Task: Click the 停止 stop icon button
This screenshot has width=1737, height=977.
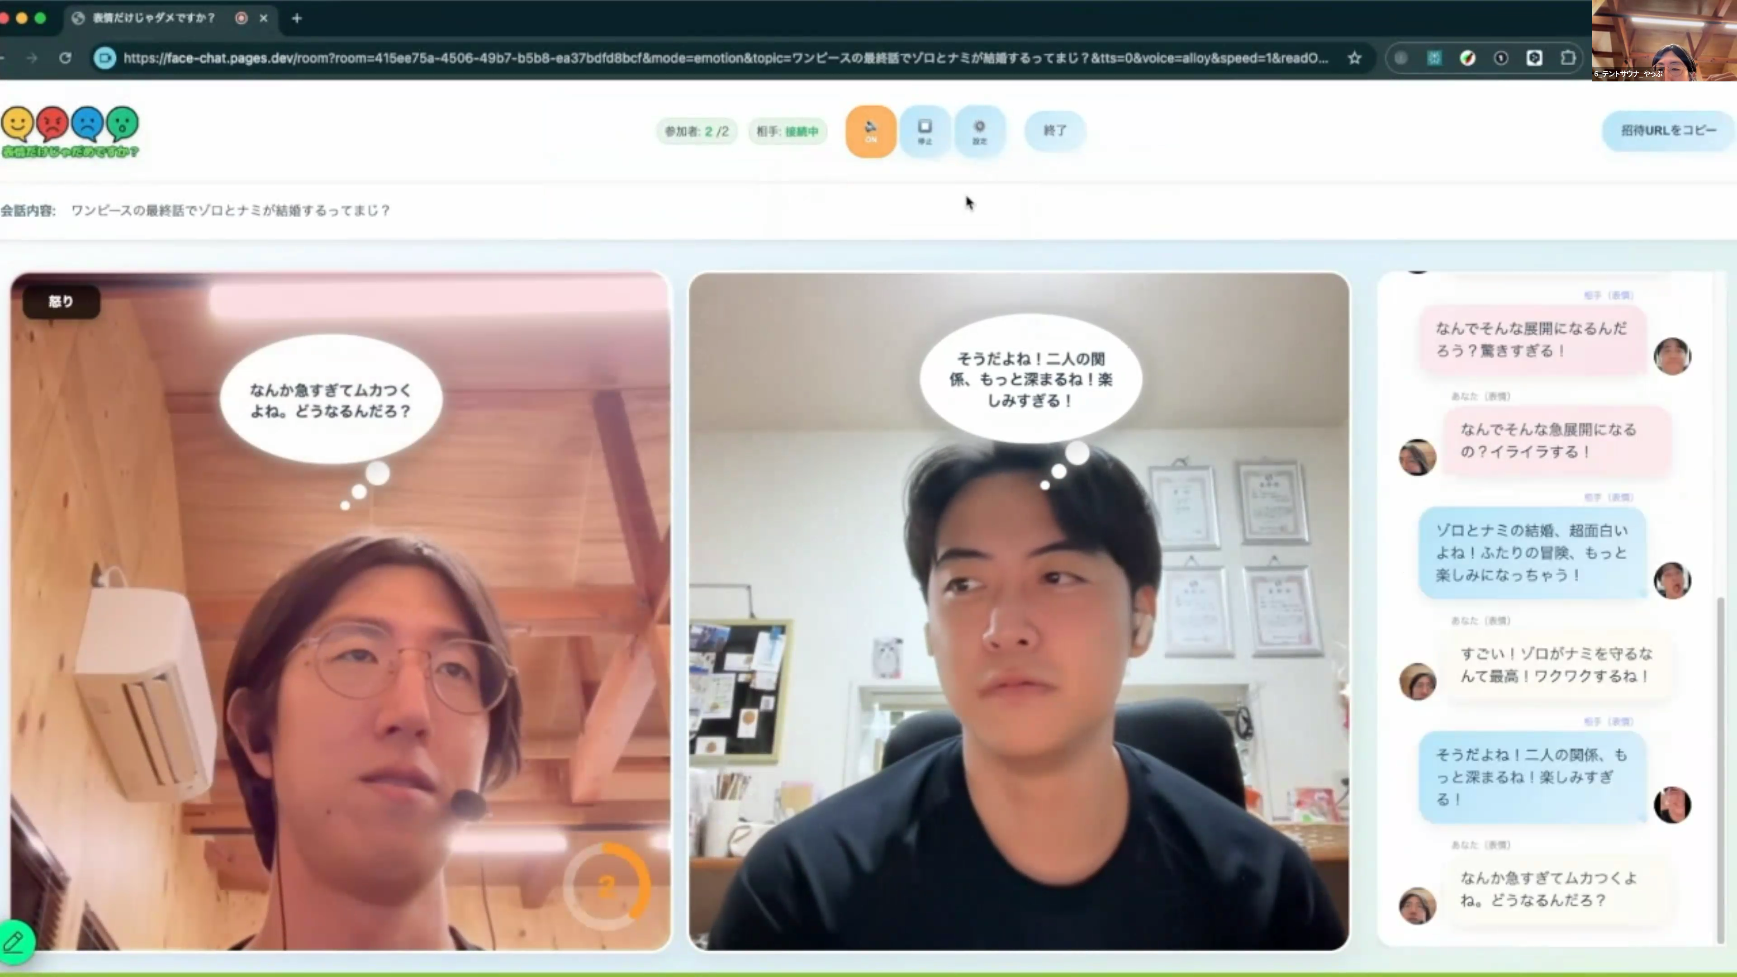Action: pyautogui.click(x=925, y=131)
